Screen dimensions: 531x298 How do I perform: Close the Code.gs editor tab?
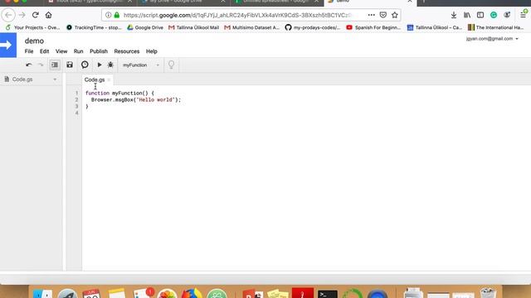tap(109, 79)
